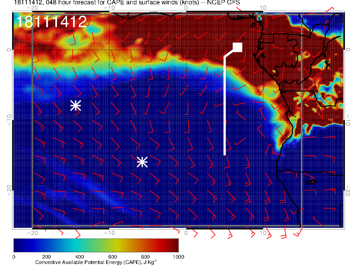
Task: Click the 0 longitude label below the map
Action: point(186,233)
